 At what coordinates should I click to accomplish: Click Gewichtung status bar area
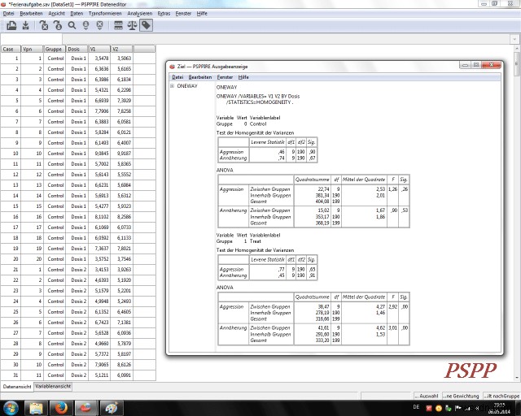pyautogui.click(x=462, y=396)
